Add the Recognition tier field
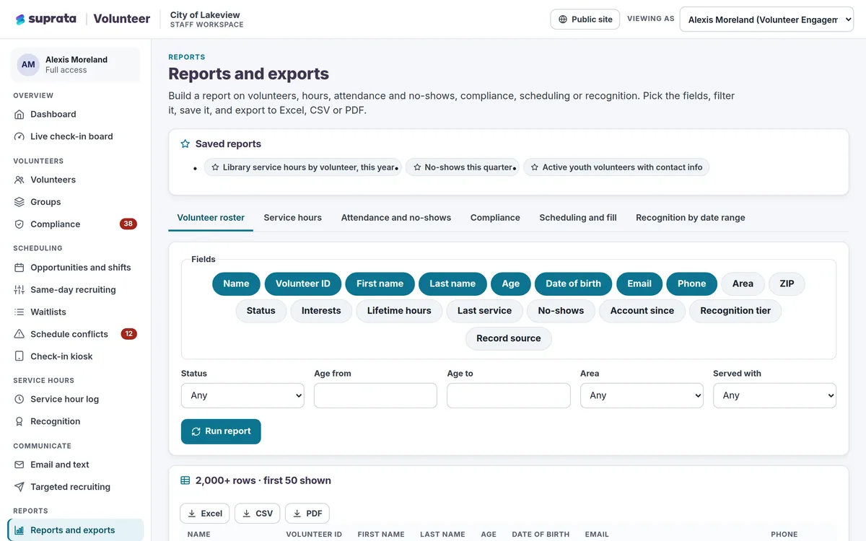This screenshot has height=541, width=866. point(735,311)
